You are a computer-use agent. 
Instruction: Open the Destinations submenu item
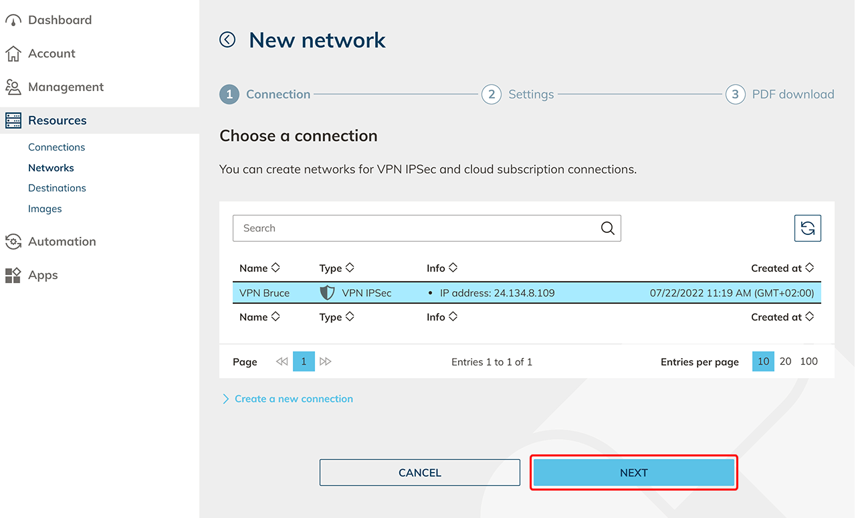click(57, 188)
